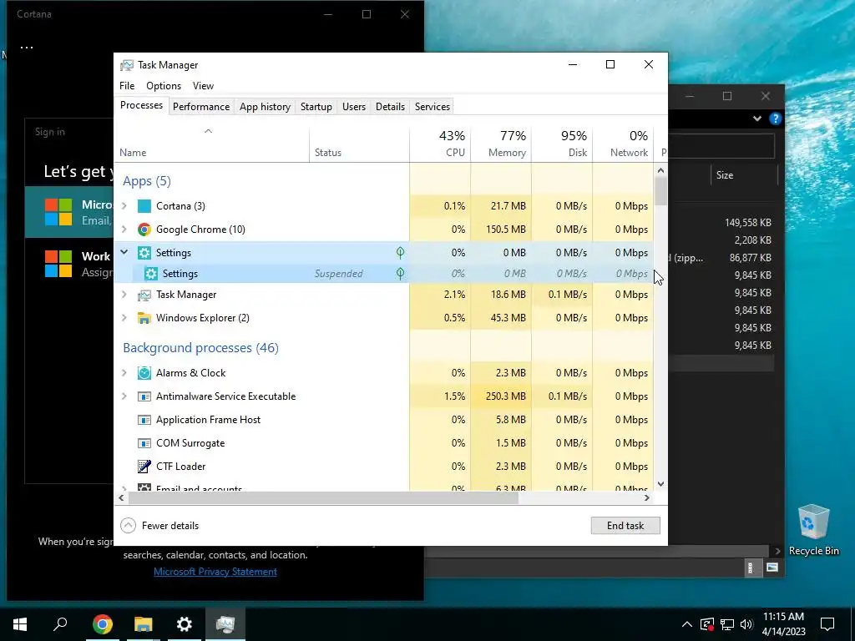The width and height of the screenshot is (855, 641).
Task: Click the Task Manager taskbar button
Action: pos(225,624)
